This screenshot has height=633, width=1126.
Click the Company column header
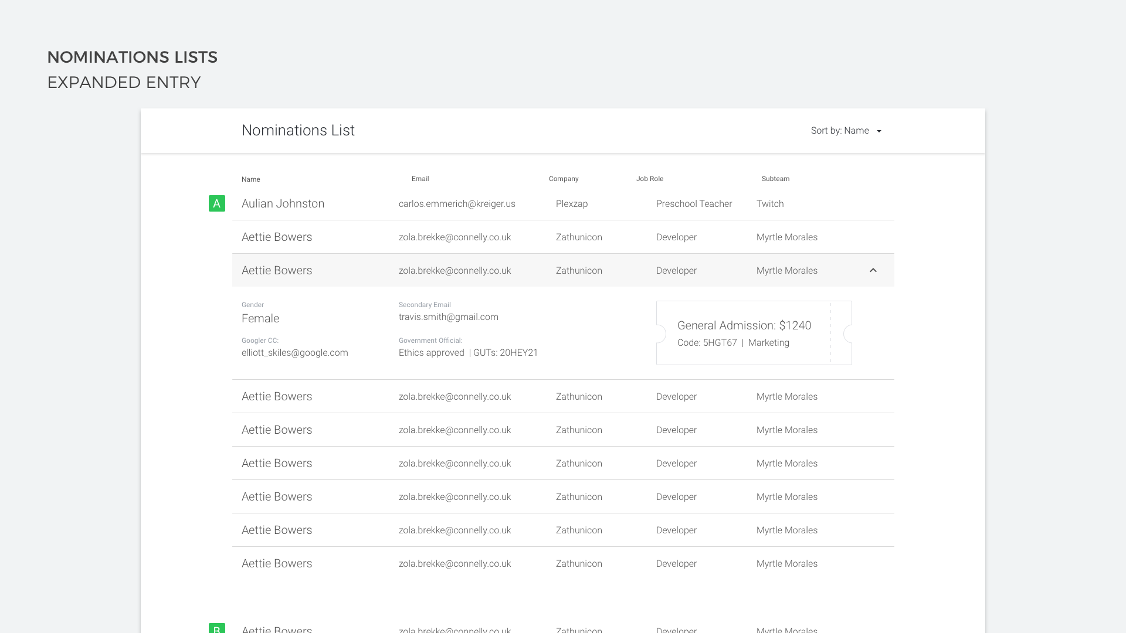pos(564,179)
